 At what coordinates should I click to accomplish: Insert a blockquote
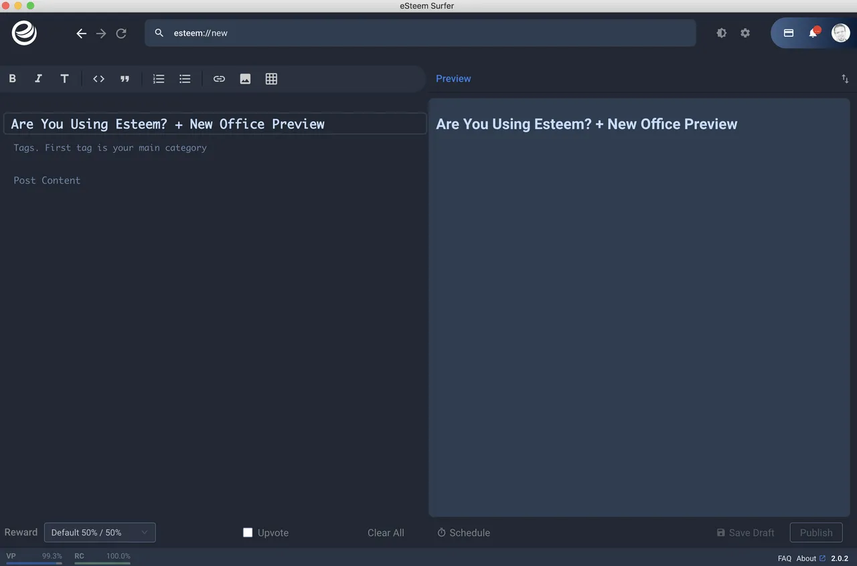(x=125, y=79)
